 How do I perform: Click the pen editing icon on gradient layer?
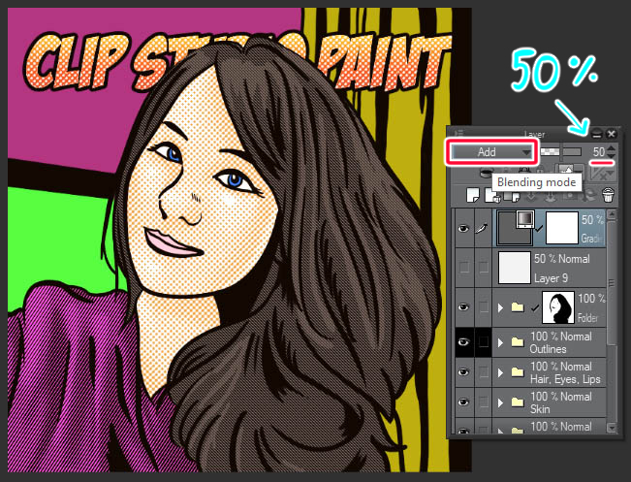point(483,228)
